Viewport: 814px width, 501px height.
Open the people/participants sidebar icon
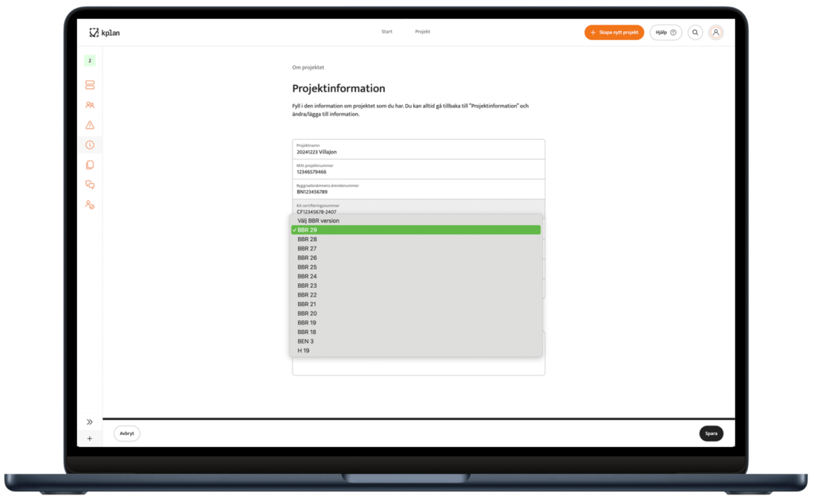pos(90,105)
